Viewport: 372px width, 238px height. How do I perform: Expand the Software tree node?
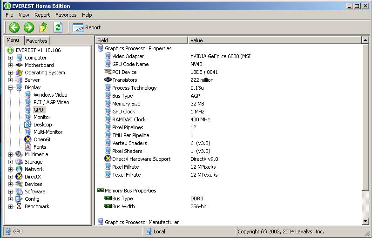[x=10, y=192]
